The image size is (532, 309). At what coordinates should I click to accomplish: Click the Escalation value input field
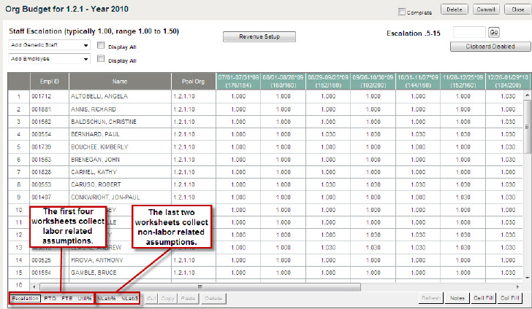tap(469, 32)
